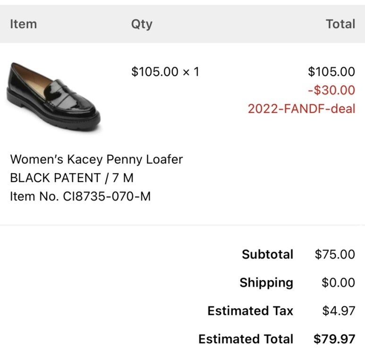Click the $0.00 shipping amount
This screenshot has width=365, height=355.
(x=338, y=283)
